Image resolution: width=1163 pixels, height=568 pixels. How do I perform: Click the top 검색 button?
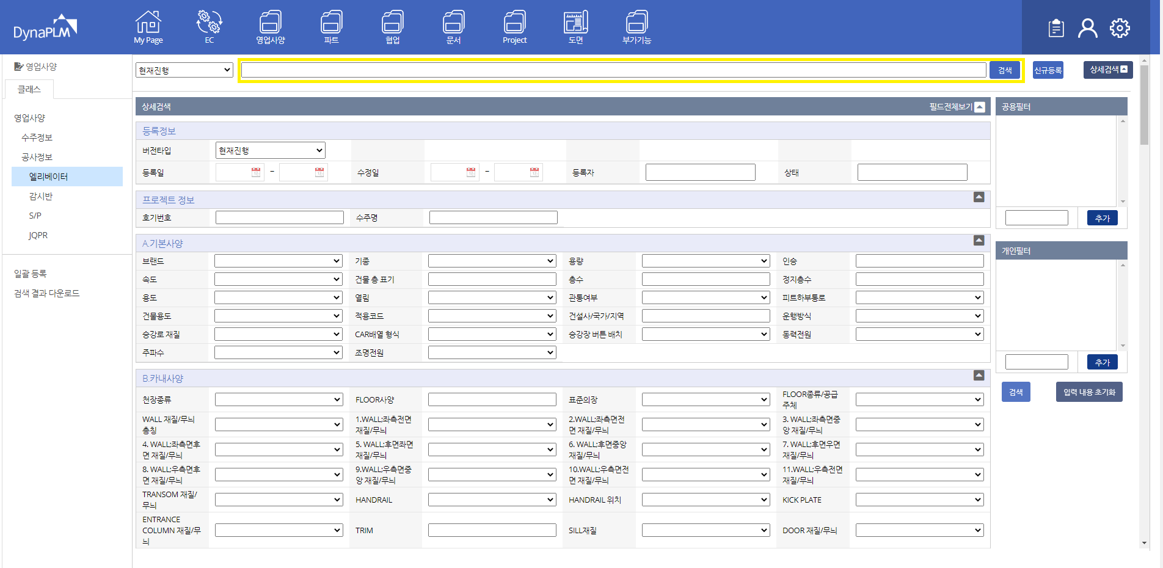coord(1005,70)
